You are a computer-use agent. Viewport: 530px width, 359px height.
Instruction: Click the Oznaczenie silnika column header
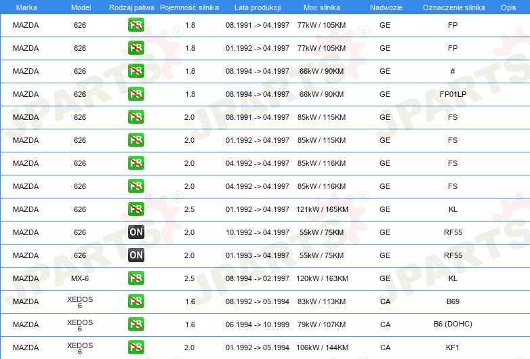(453, 7)
